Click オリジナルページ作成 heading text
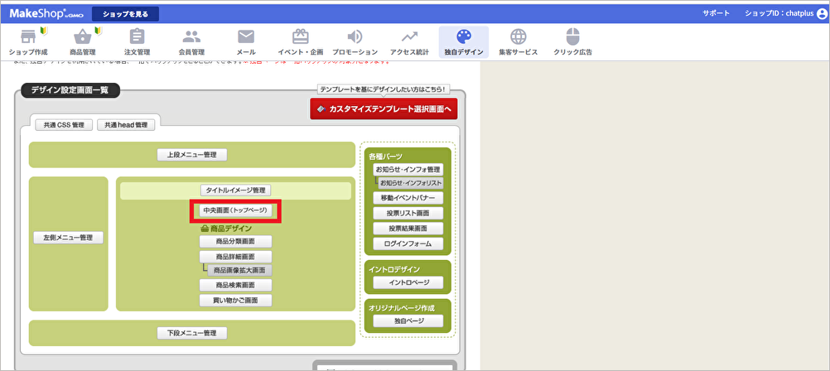This screenshot has width=830, height=371. (401, 307)
